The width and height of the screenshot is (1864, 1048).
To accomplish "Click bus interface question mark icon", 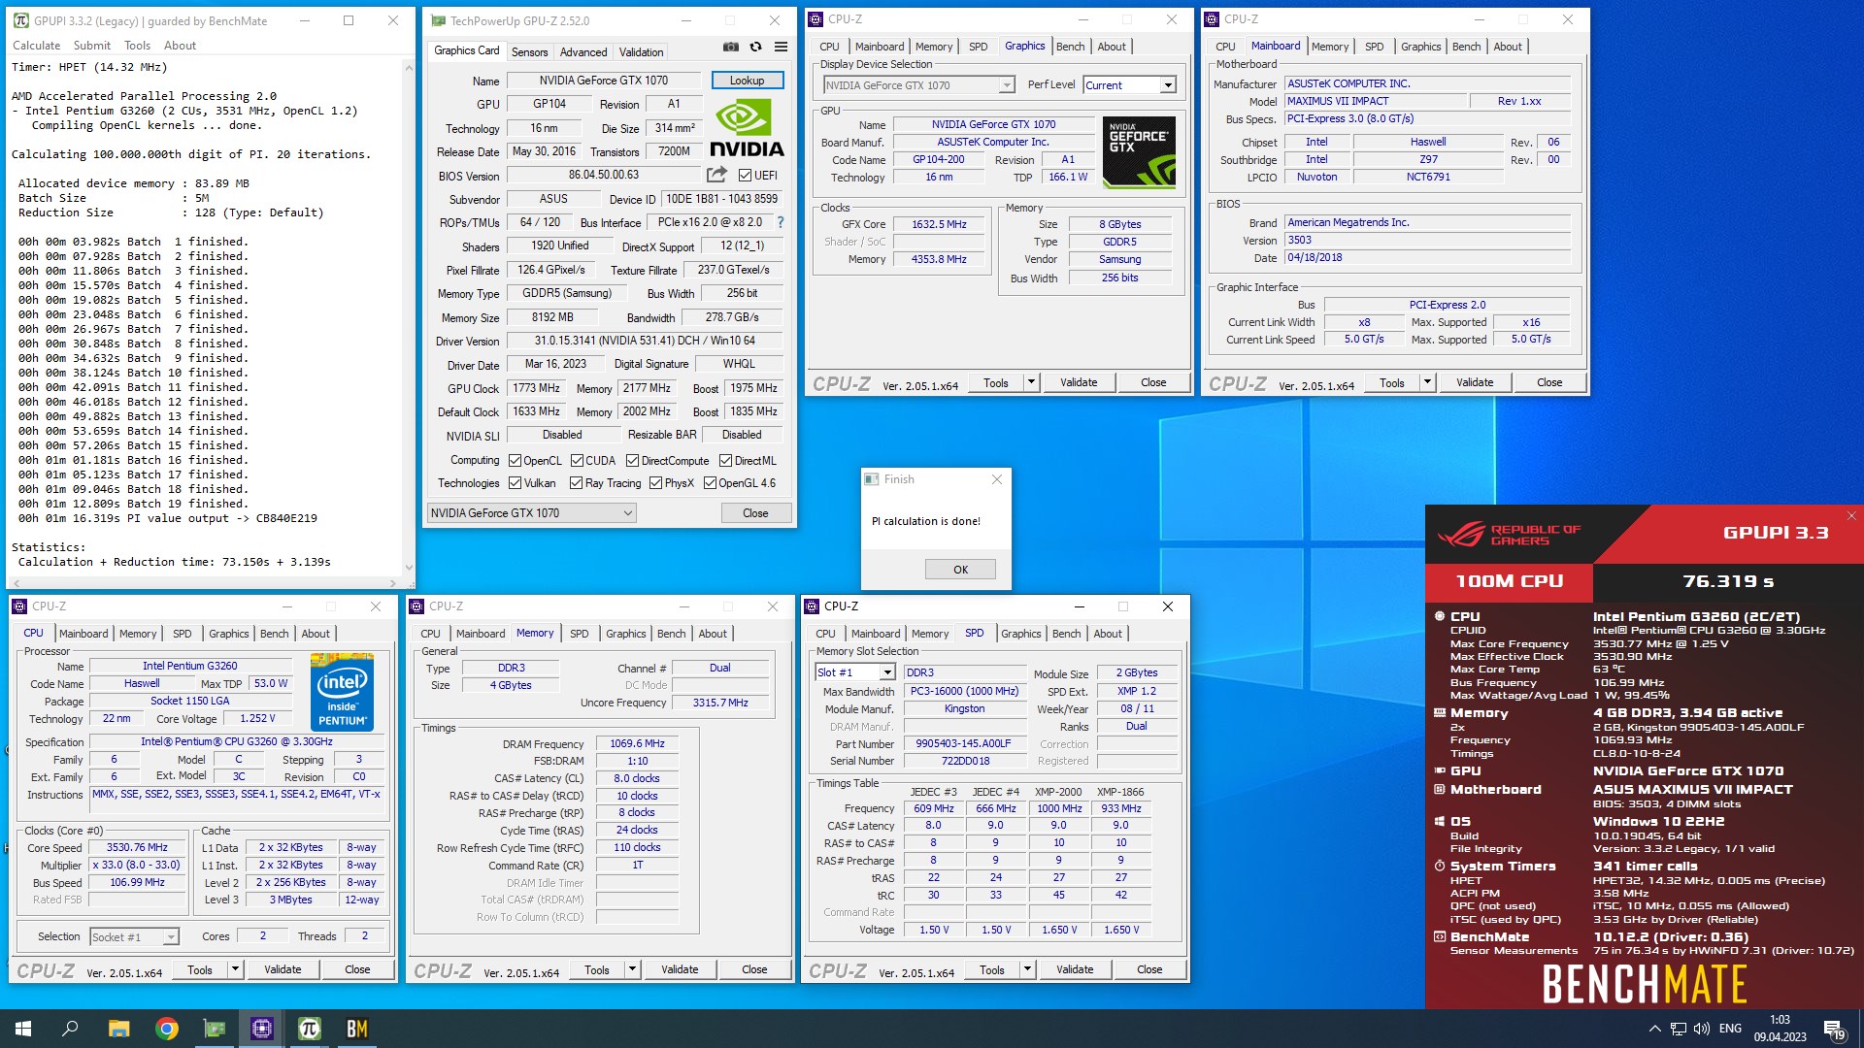I will [781, 222].
